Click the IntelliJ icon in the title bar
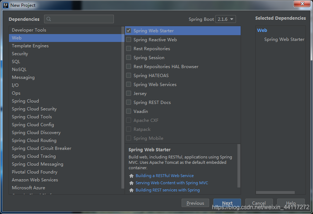Image resolution: width=313 pixels, height=214 pixels. pos(6,5)
